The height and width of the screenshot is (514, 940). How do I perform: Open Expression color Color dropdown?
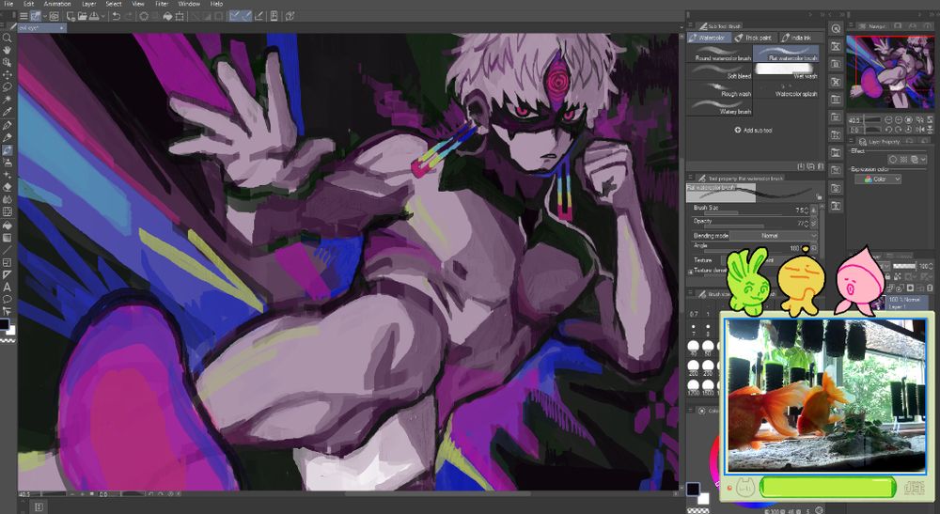tap(878, 179)
